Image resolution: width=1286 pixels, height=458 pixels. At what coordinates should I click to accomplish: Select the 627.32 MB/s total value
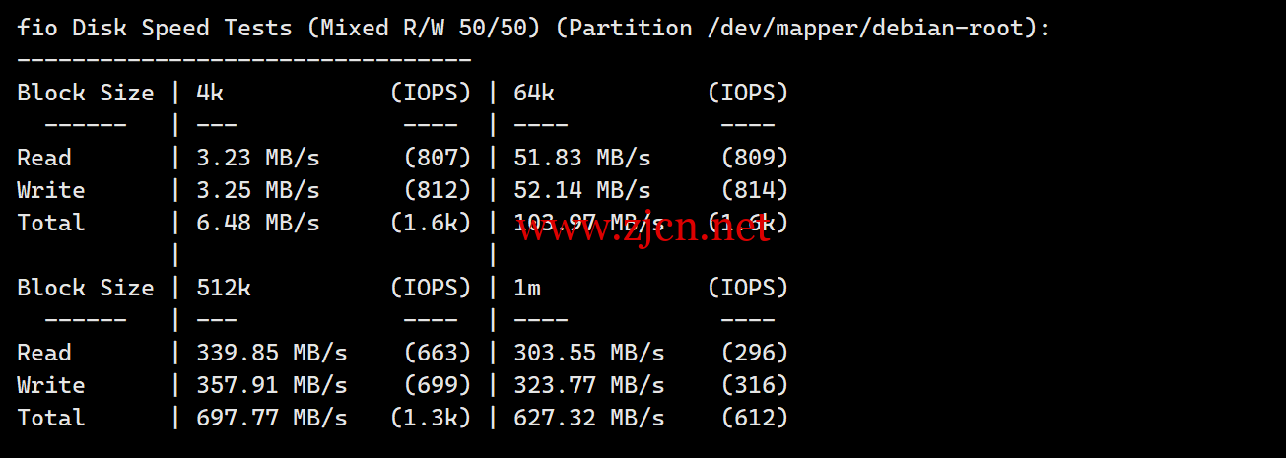[589, 418]
